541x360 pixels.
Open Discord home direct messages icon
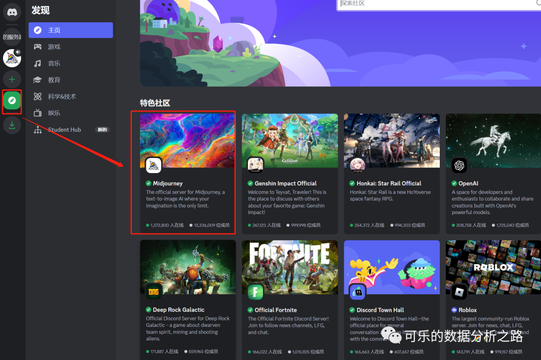click(12, 12)
